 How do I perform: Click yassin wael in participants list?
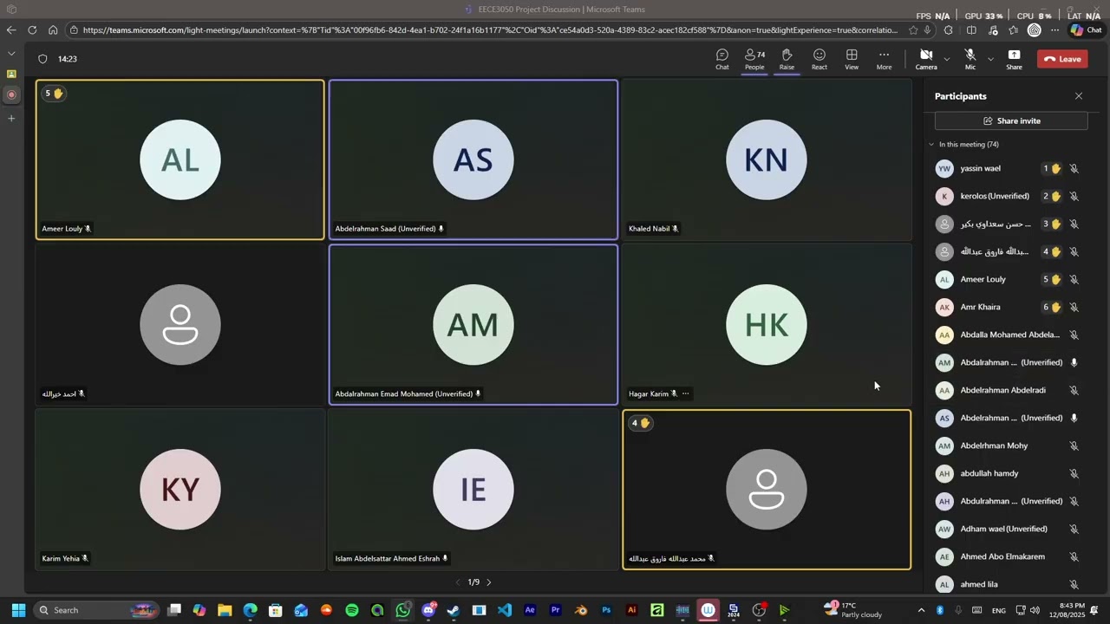pos(980,168)
